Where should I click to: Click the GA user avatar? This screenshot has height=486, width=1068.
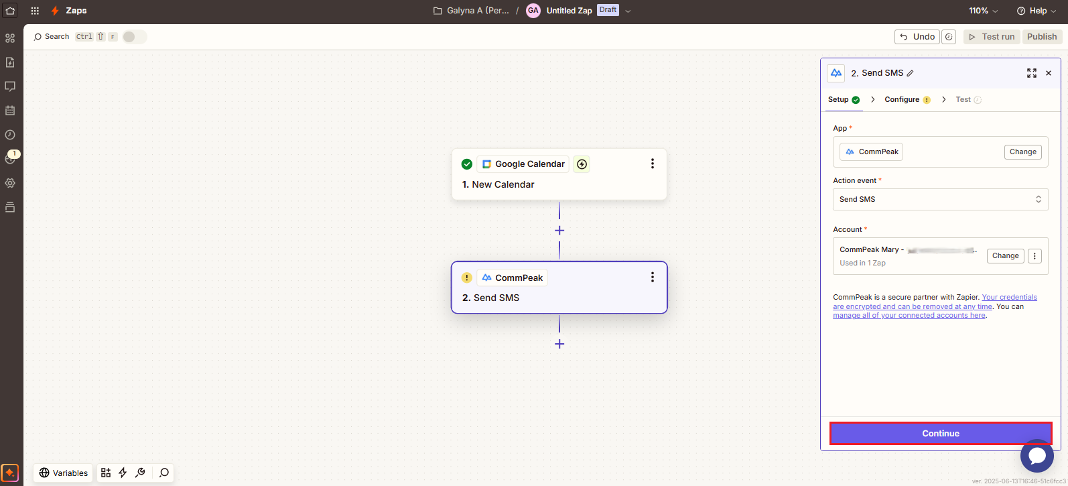coord(533,11)
